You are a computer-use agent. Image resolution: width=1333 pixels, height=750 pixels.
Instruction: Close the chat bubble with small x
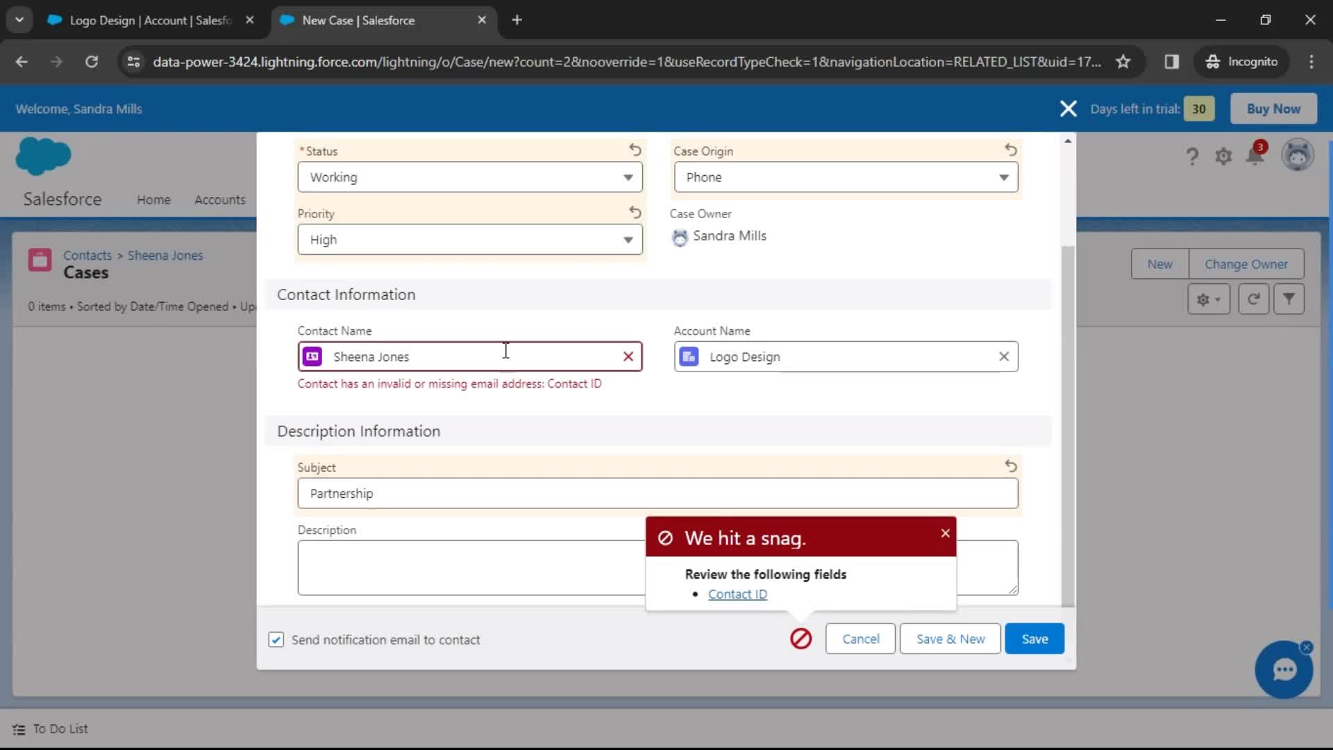1307,647
